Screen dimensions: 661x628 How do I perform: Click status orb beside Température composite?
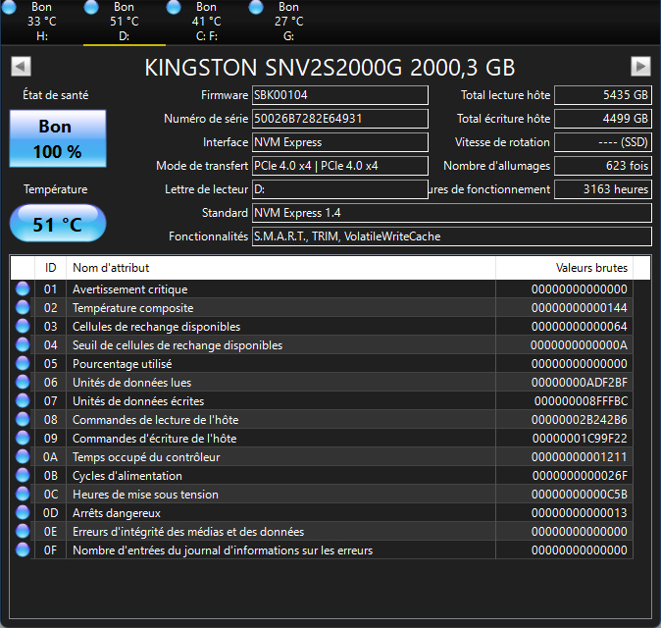click(23, 308)
